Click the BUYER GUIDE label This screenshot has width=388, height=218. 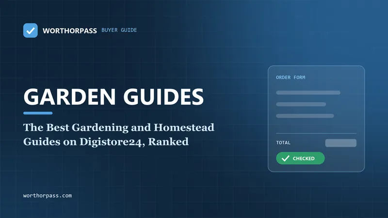point(119,30)
